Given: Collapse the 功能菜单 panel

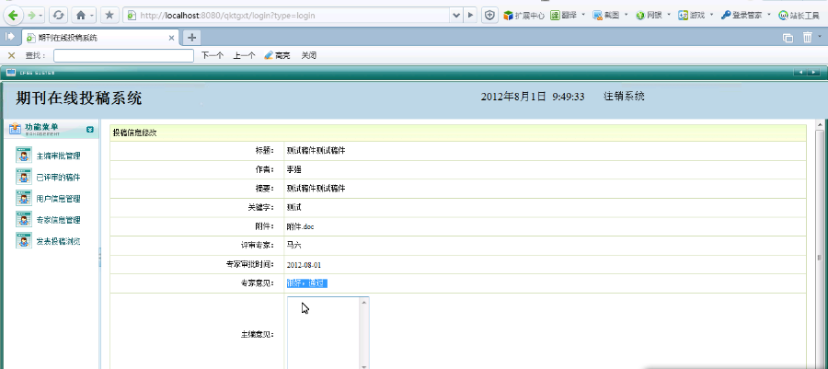Looking at the screenshot, I should pos(89,129).
